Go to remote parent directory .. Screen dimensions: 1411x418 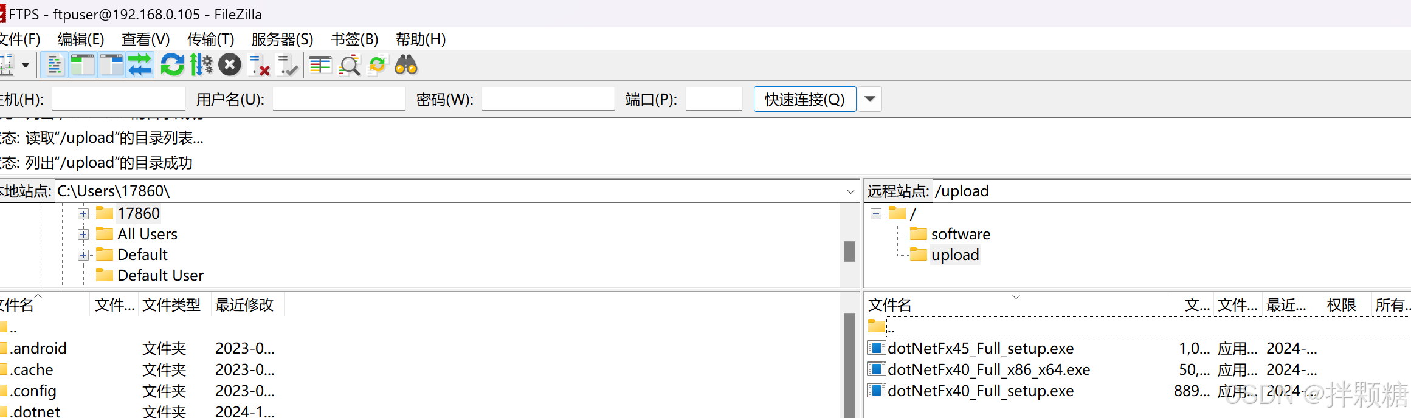tap(891, 328)
